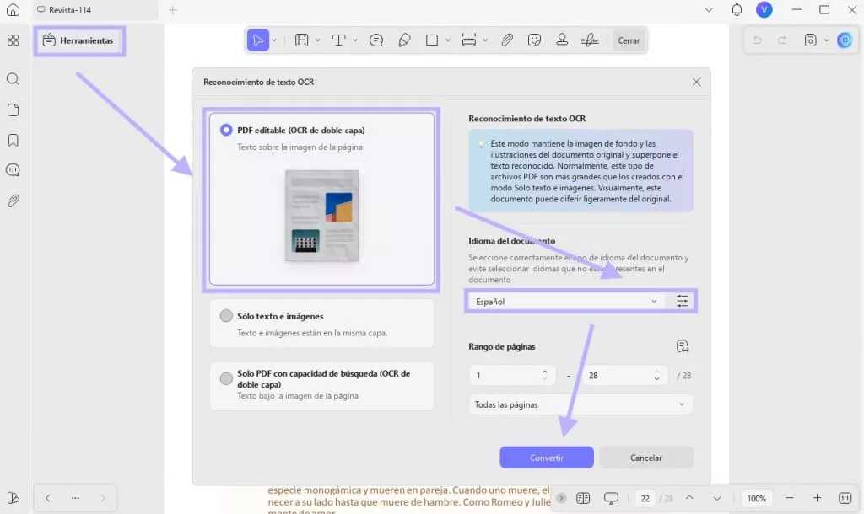Open the comments panel icon in sidebar

[13, 170]
